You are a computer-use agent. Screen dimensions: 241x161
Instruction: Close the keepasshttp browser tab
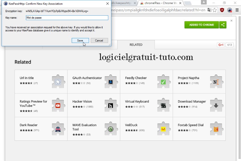pyautogui.click(x=135, y=3)
